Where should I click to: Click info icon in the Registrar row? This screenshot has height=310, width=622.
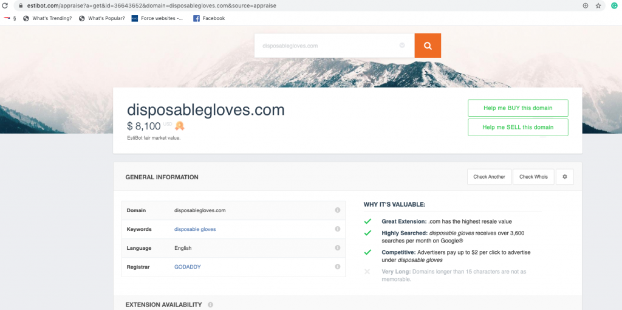click(337, 267)
